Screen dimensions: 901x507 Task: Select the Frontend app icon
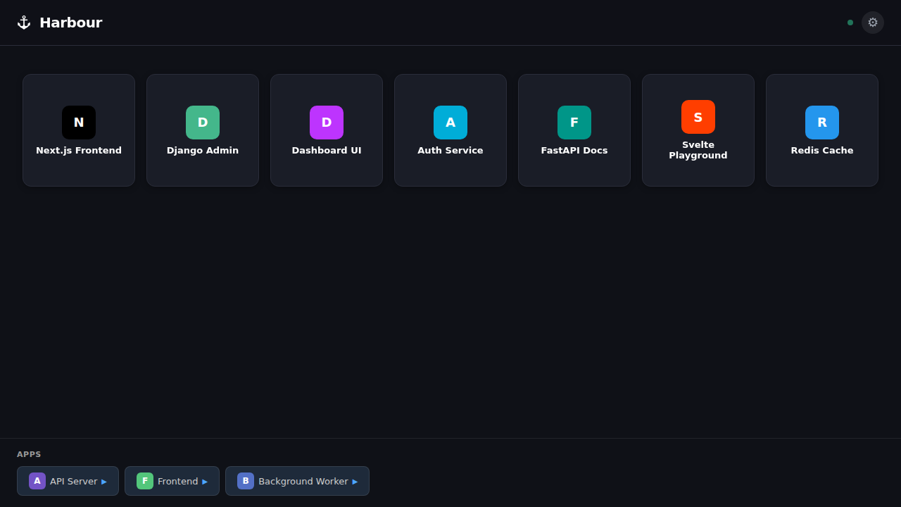(145, 481)
